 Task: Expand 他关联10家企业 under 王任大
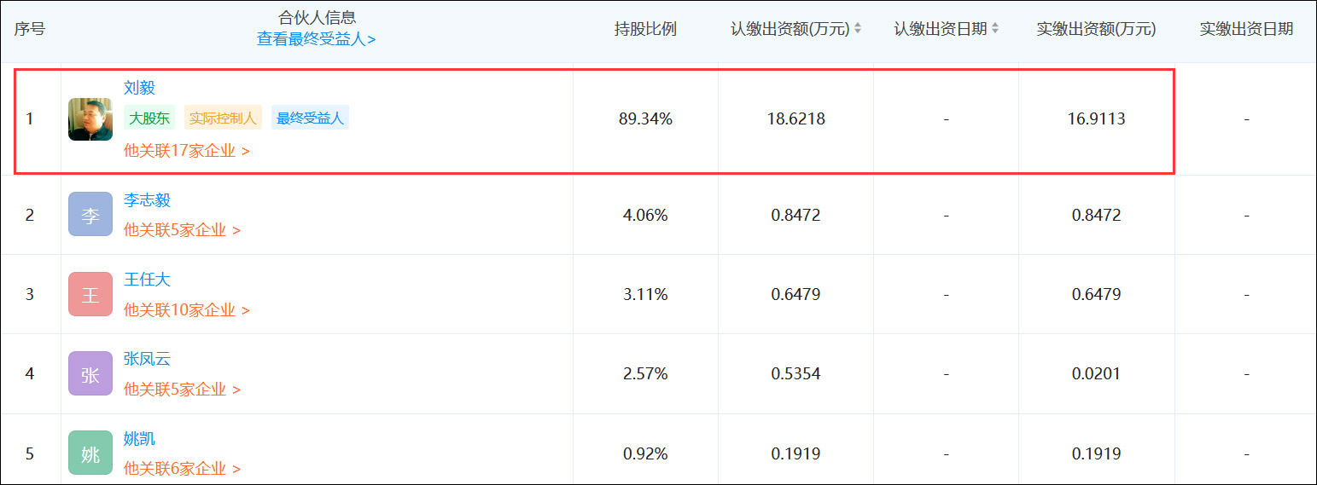tap(187, 310)
